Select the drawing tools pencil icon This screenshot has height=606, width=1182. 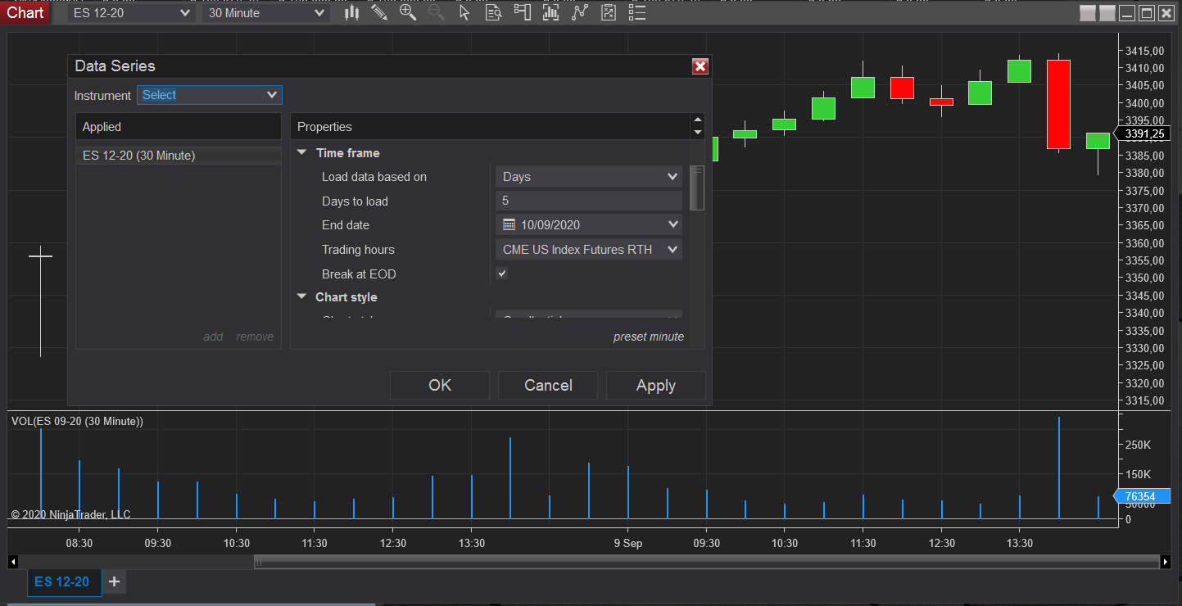pyautogui.click(x=379, y=12)
